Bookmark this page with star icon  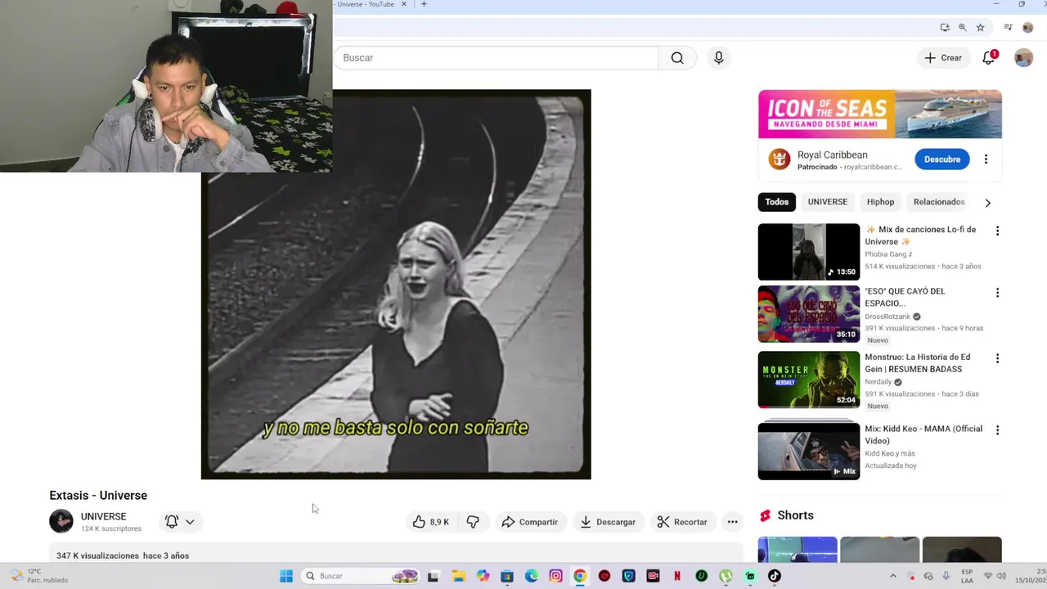coord(980,27)
